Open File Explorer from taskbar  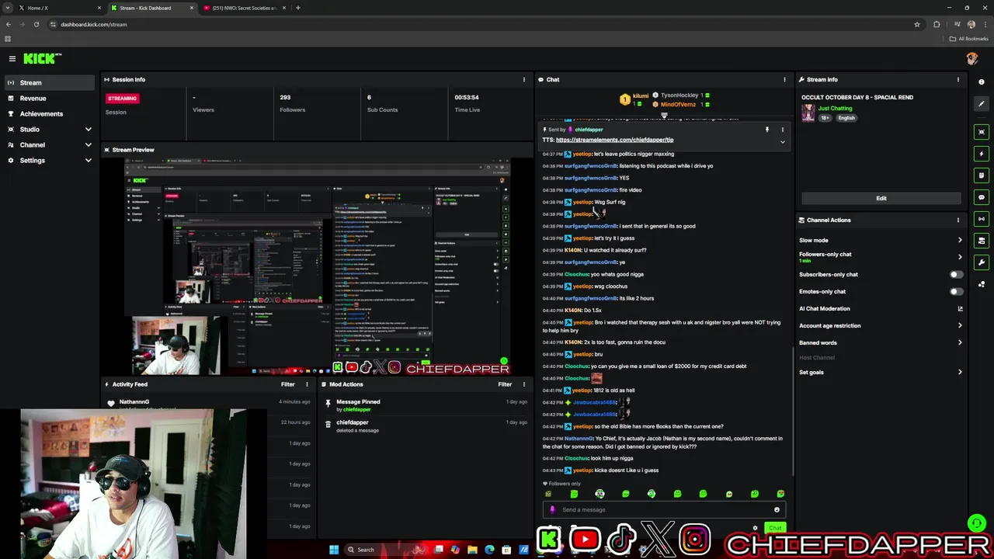tap(472, 550)
